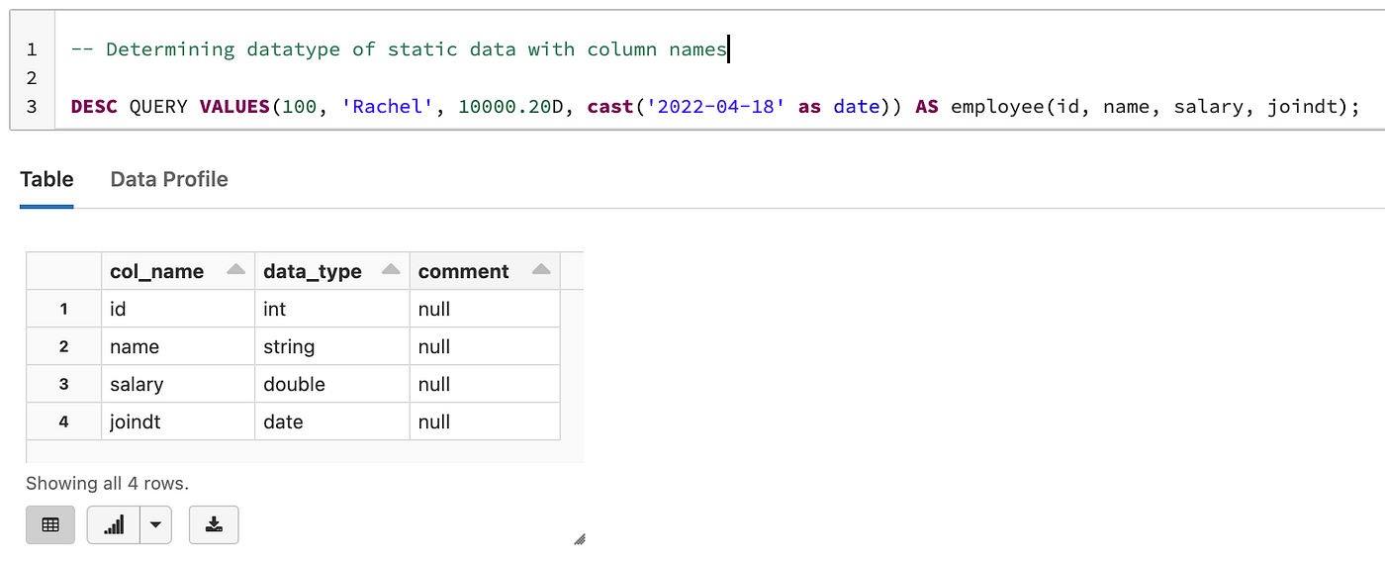Switch to table view icon
Image resolution: width=1385 pixels, height=561 pixels.
(50, 525)
